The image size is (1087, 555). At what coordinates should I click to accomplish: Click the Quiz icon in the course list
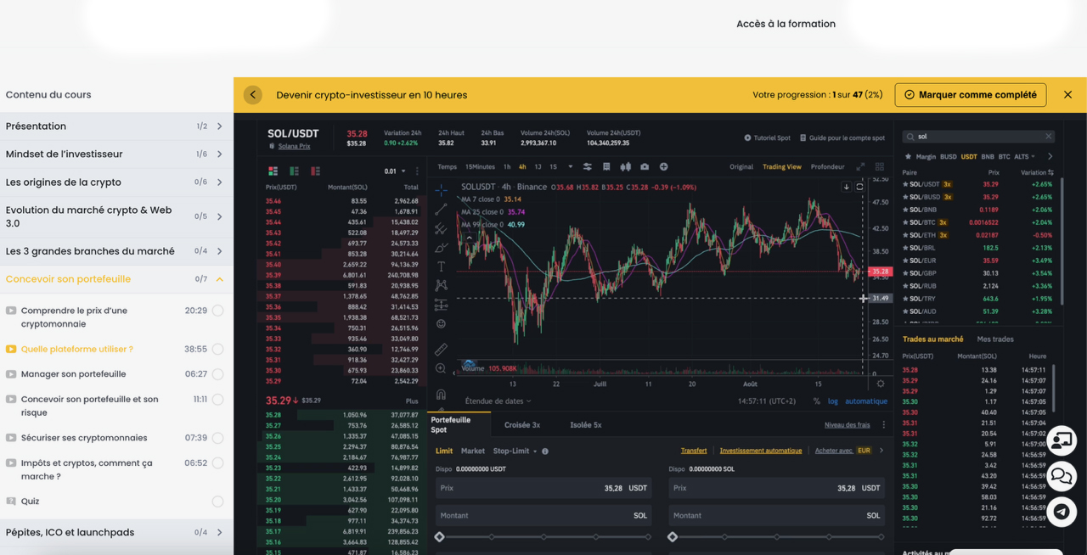(11, 502)
